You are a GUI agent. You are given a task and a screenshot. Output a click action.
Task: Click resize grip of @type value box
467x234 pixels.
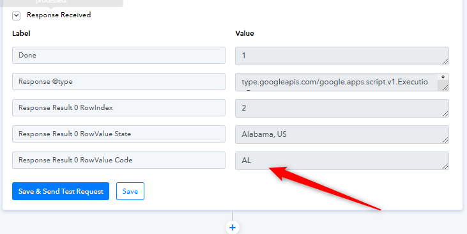(445, 88)
